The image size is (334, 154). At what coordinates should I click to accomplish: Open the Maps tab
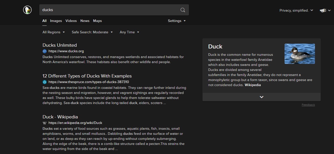97,21
